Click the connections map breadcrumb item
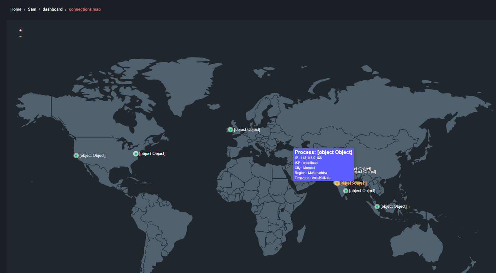 click(85, 9)
